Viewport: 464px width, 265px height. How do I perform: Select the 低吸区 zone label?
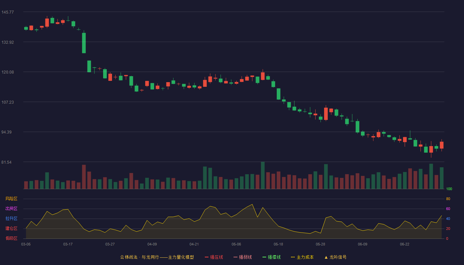point(12,238)
